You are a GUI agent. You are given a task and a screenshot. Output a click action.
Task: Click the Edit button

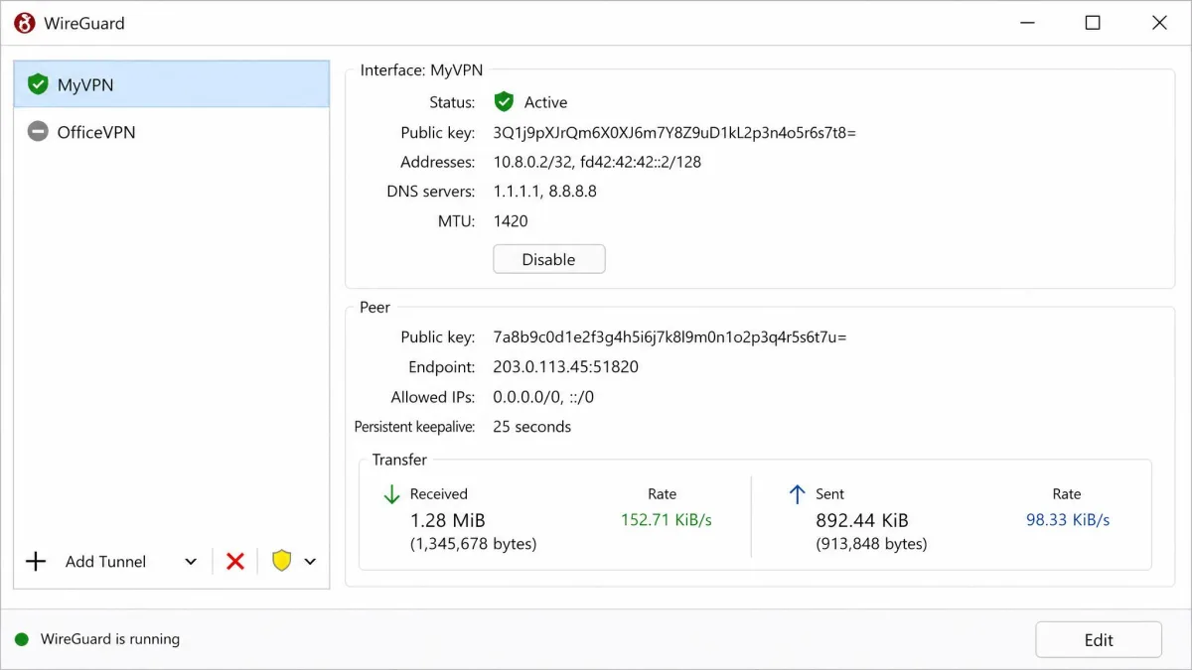tap(1099, 640)
